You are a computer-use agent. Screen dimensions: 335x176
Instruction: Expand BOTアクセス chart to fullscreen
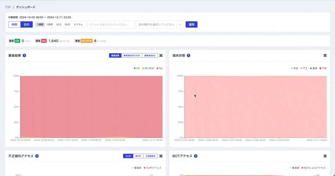pos(325,156)
